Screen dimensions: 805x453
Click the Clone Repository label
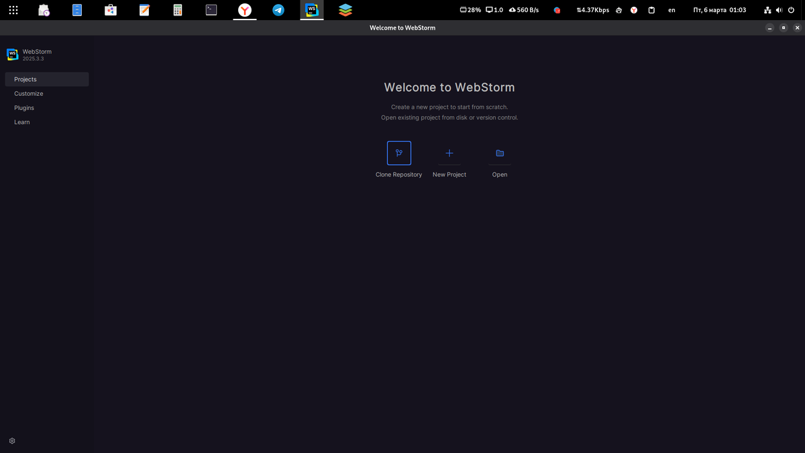click(399, 174)
